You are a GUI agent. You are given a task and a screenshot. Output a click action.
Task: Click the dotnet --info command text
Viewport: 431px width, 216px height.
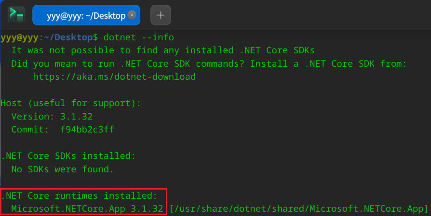coord(139,37)
